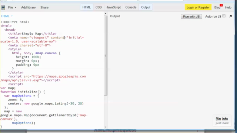
Task: Click the editor scrollbar up arrow
Action: click(106, 14)
